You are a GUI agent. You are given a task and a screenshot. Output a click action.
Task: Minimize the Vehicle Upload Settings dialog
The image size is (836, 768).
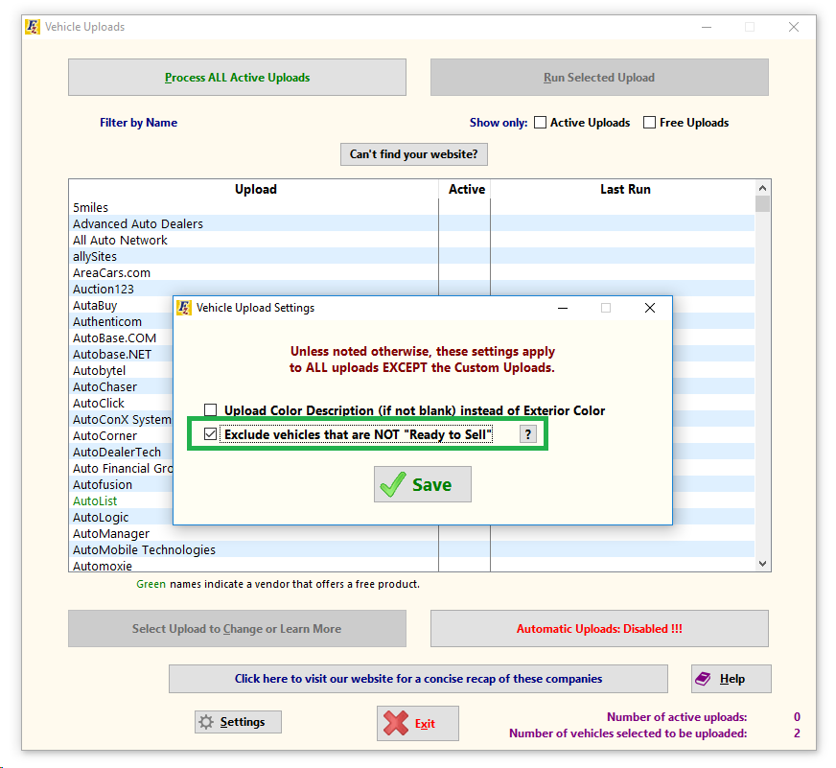pyautogui.click(x=563, y=308)
